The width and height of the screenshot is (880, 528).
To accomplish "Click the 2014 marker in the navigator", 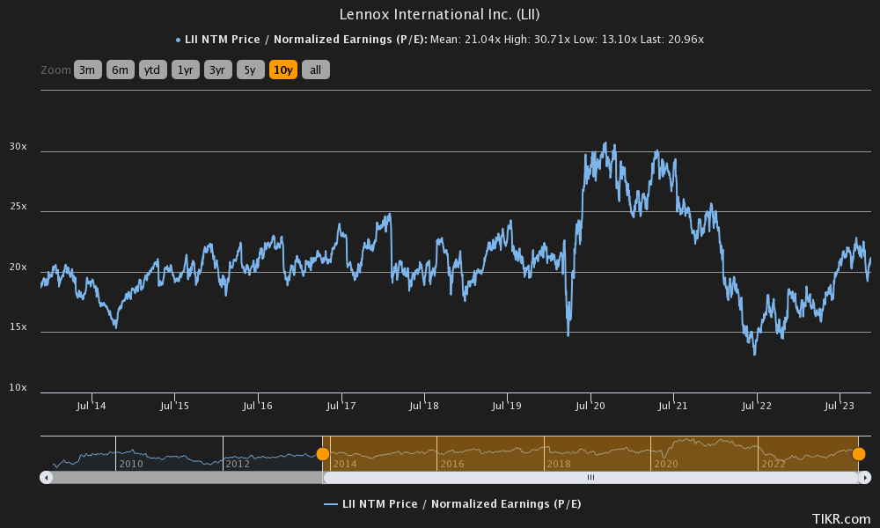I will coord(345,464).
